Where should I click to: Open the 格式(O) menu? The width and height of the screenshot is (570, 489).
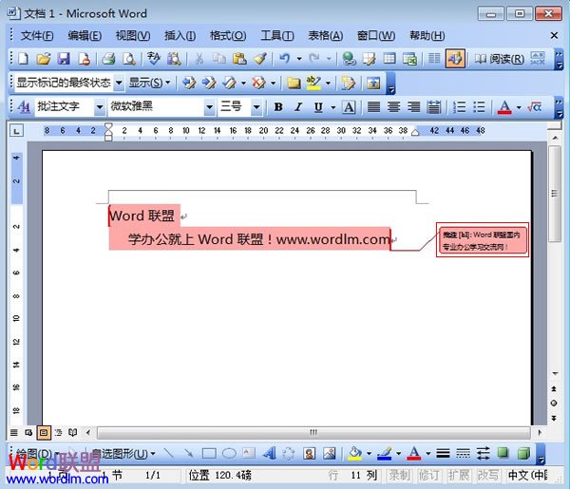tap(228, 35)
